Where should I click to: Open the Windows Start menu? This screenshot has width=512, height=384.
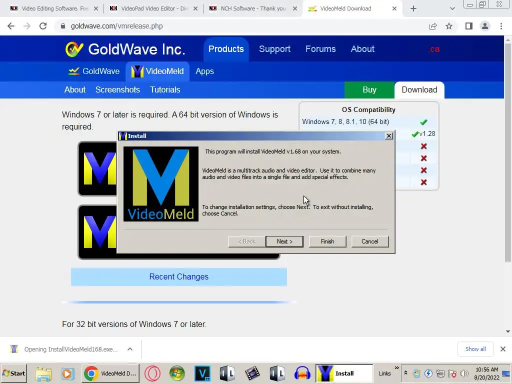click(13, 373)
